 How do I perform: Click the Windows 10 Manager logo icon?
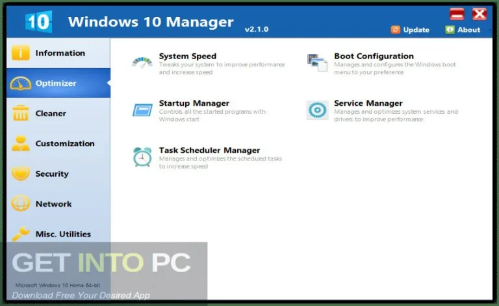point(38,21)
